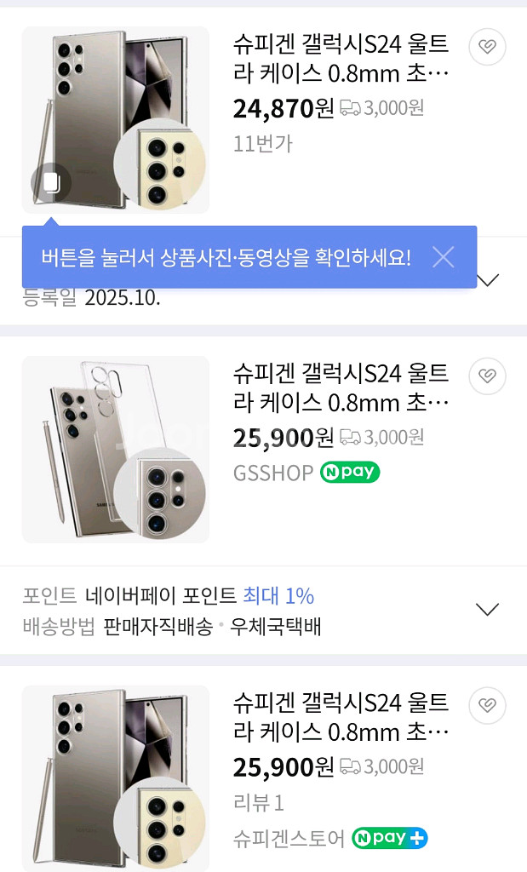The image size is (527, 872).
Task: Open the 24,870원 product thumbnail image
Action: point(115,119)
